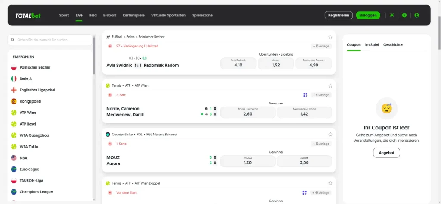Open the Live menu item
This screenshot has height=204, width=441.
coord(79,15)
